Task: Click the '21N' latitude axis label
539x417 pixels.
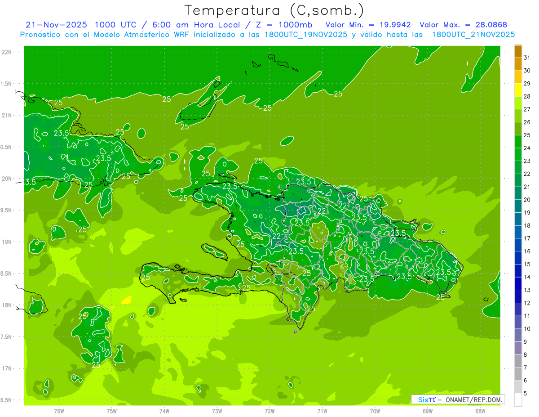Action: click(7, 115)
